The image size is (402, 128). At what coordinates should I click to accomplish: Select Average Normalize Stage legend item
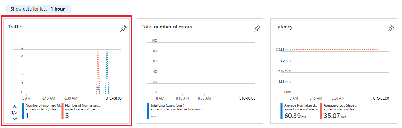(x=300, y=111)
